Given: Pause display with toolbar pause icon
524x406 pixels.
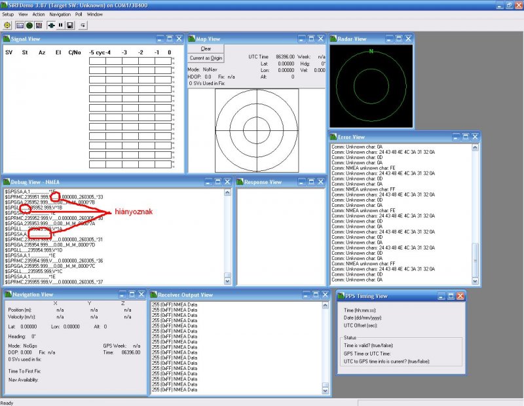Looking at the screenshot, I should point(60,25).
